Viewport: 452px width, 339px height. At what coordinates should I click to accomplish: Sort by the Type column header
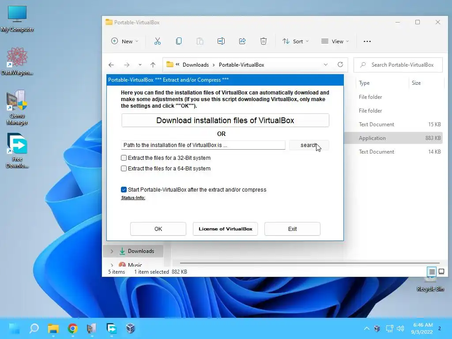coord(364,83)
